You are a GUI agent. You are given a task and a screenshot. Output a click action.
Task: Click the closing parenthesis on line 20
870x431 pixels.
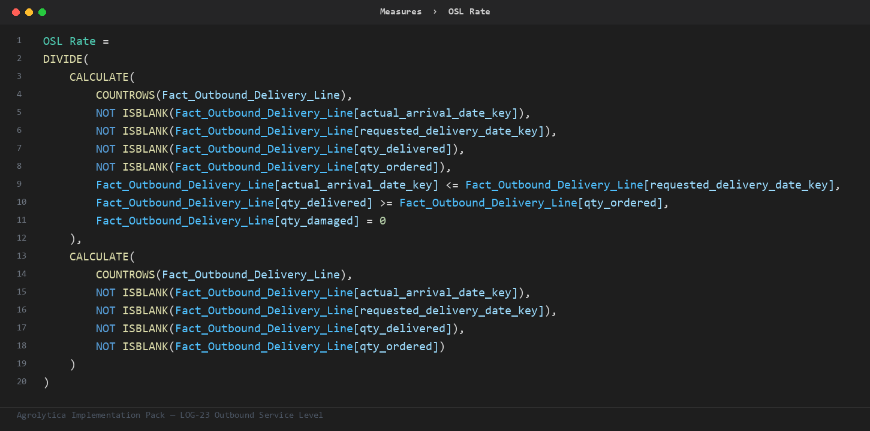coord(46,383)
